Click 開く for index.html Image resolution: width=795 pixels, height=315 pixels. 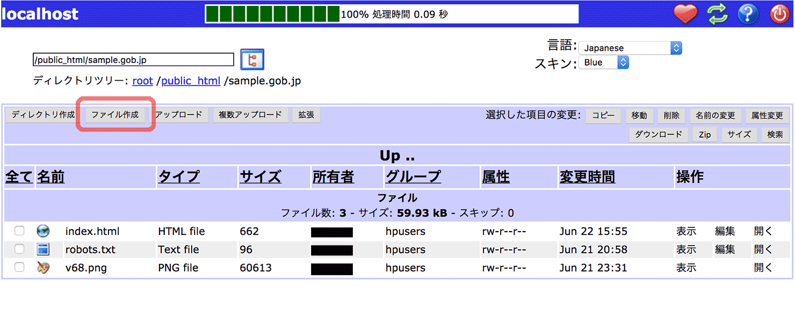tap(763, 232)
